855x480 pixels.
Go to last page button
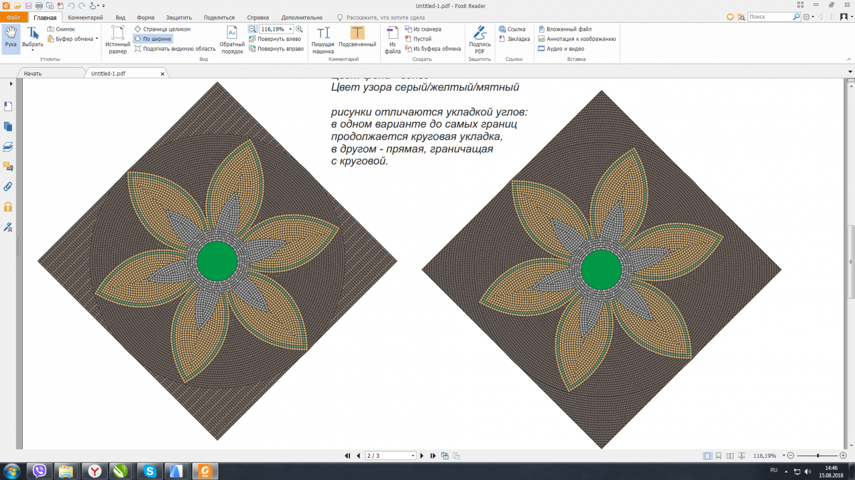point(433,456)
